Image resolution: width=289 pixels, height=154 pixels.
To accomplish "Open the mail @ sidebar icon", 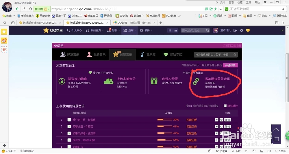I will coord(4,49).
